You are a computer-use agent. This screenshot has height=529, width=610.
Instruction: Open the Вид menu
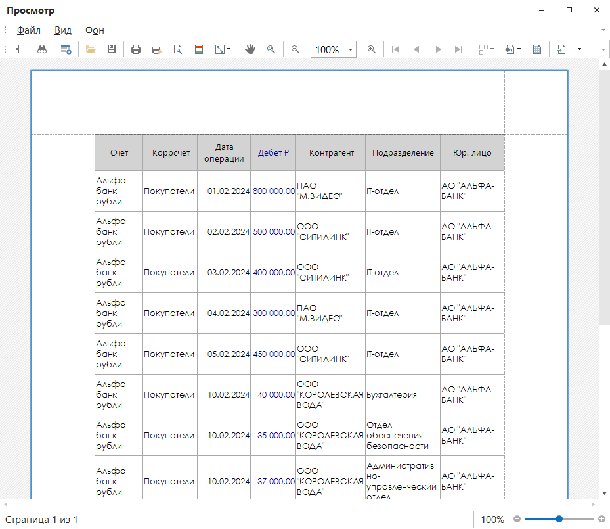[63, 30]
